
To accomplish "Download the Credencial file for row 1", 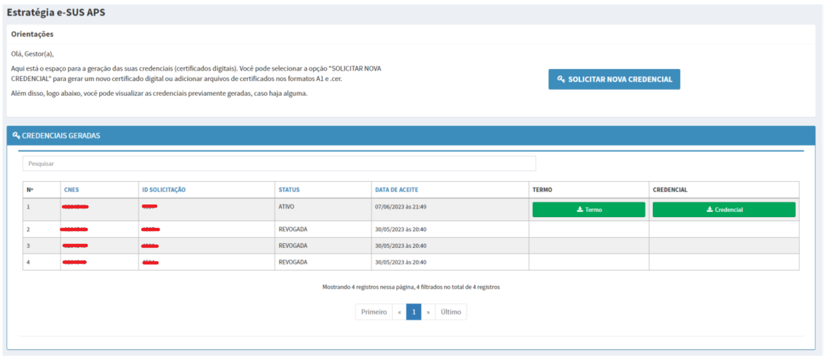I will click(723, 210).
